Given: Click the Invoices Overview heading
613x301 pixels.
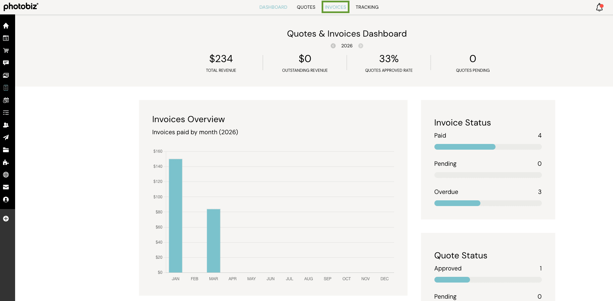Looking at the screenshot, I should click(188, 119).
